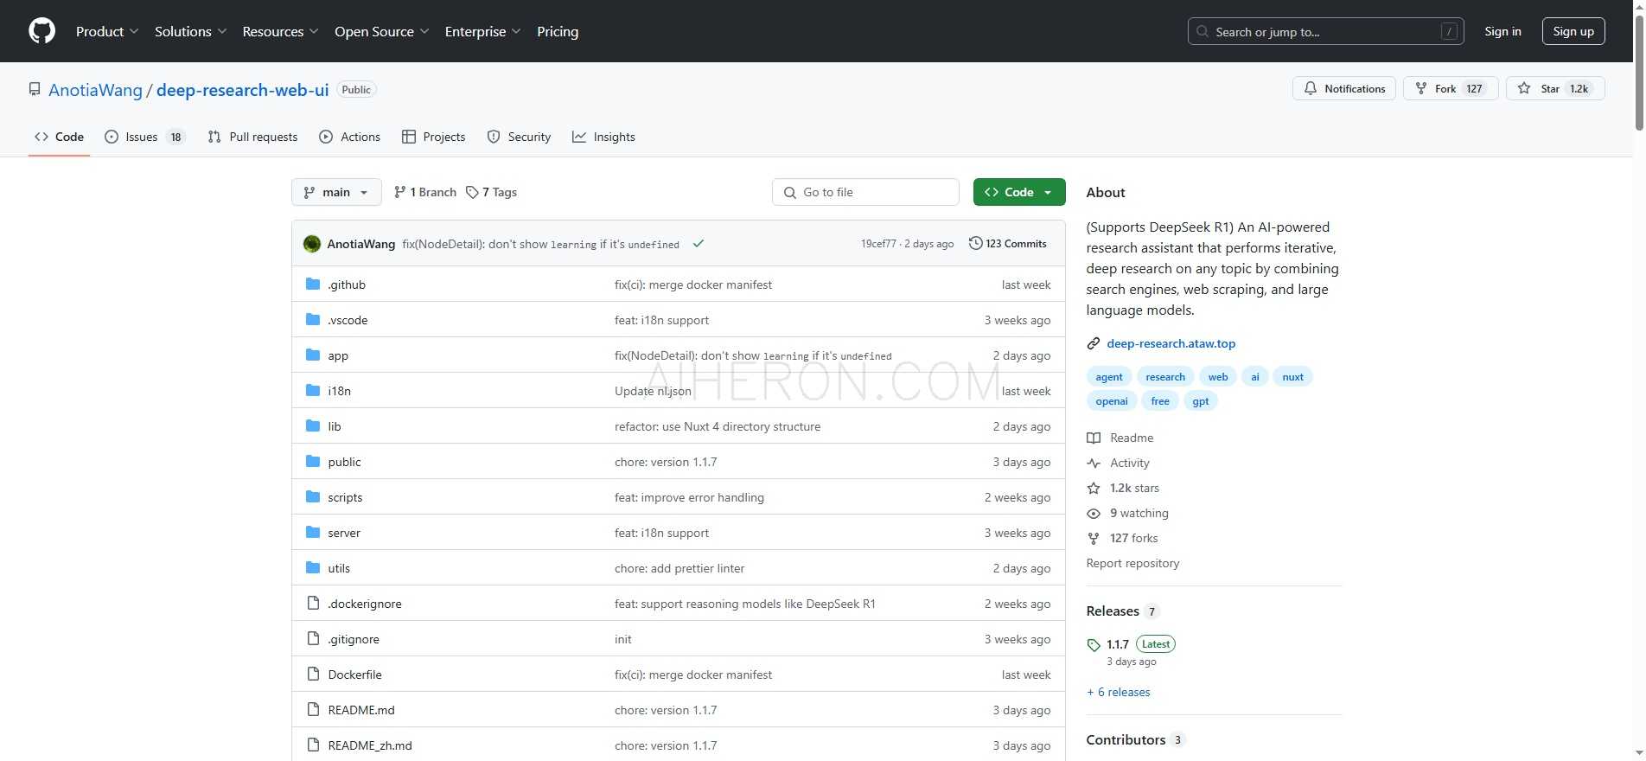Click the eye icon next to watching
Image resolution: width=1646 pixels, height=761 pixels.
(1094, 513)
